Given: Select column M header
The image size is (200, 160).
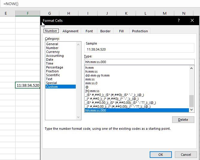Looking at the screenshot, I should [165, 13].
